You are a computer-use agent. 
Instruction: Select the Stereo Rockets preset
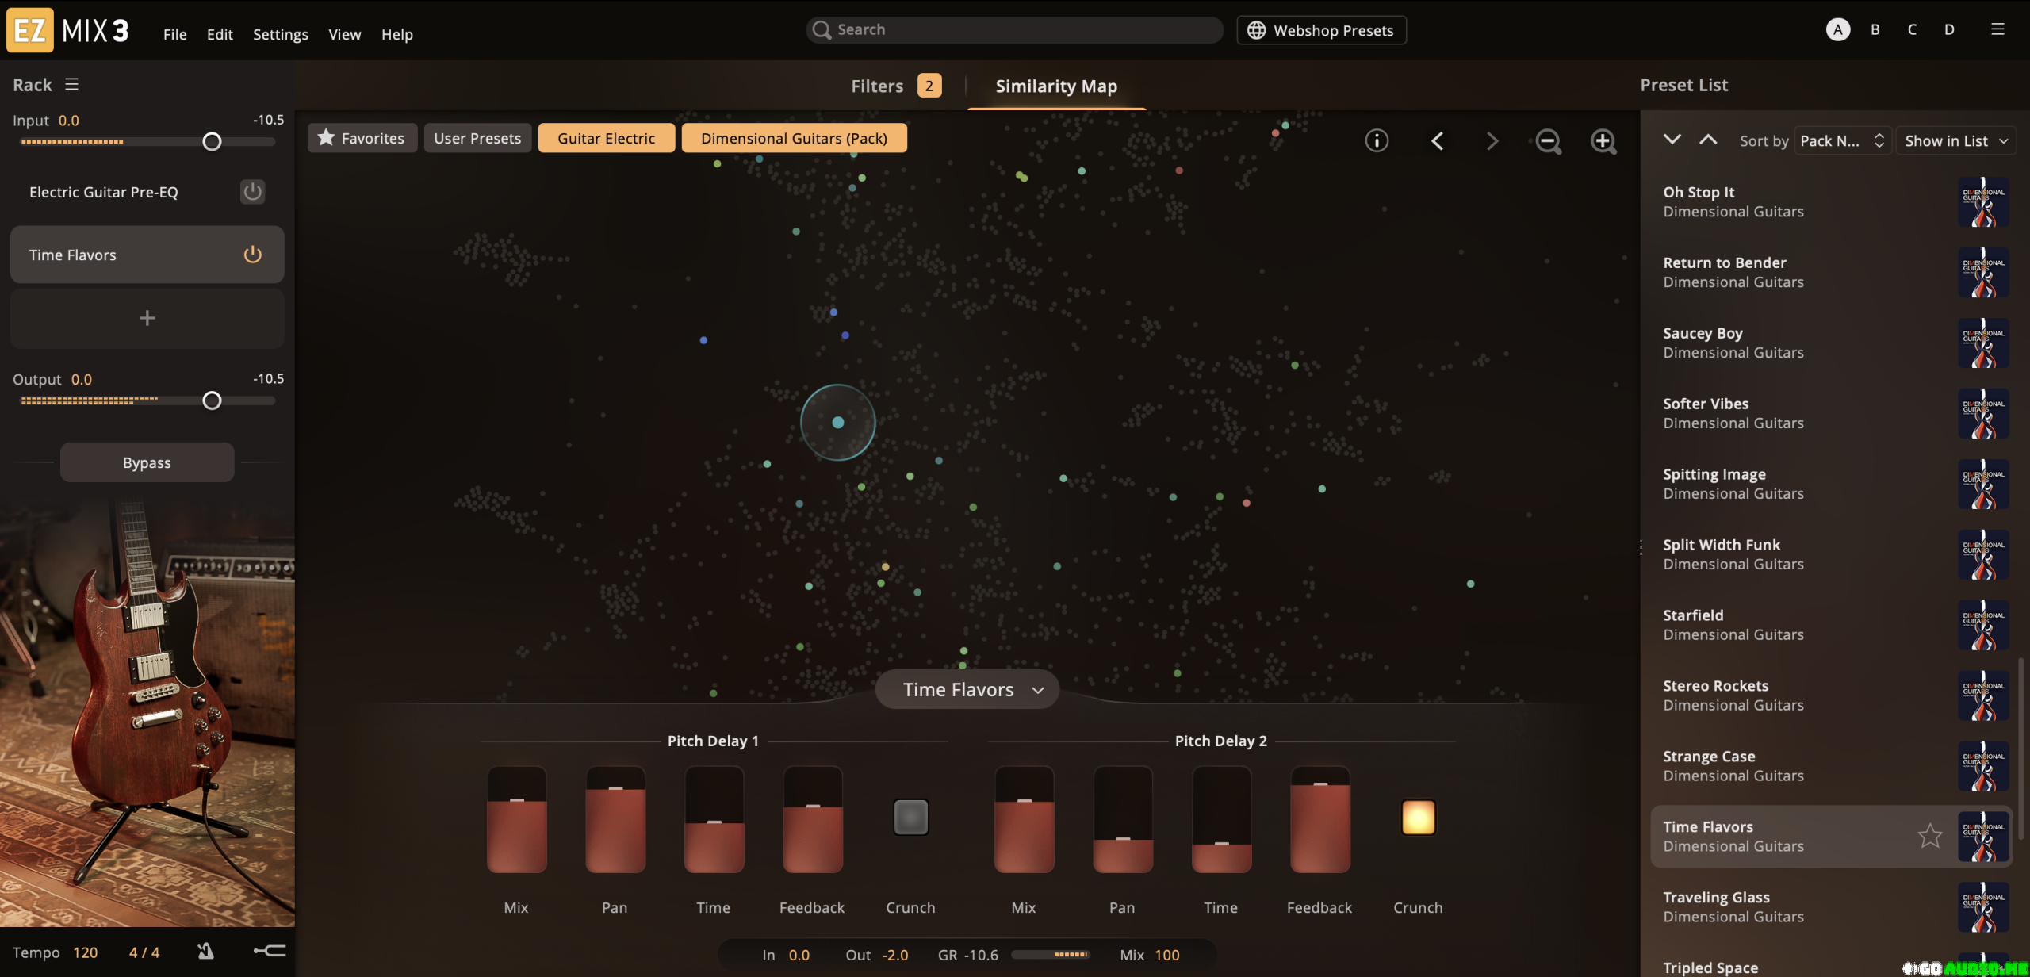(x=1832, y=695)
